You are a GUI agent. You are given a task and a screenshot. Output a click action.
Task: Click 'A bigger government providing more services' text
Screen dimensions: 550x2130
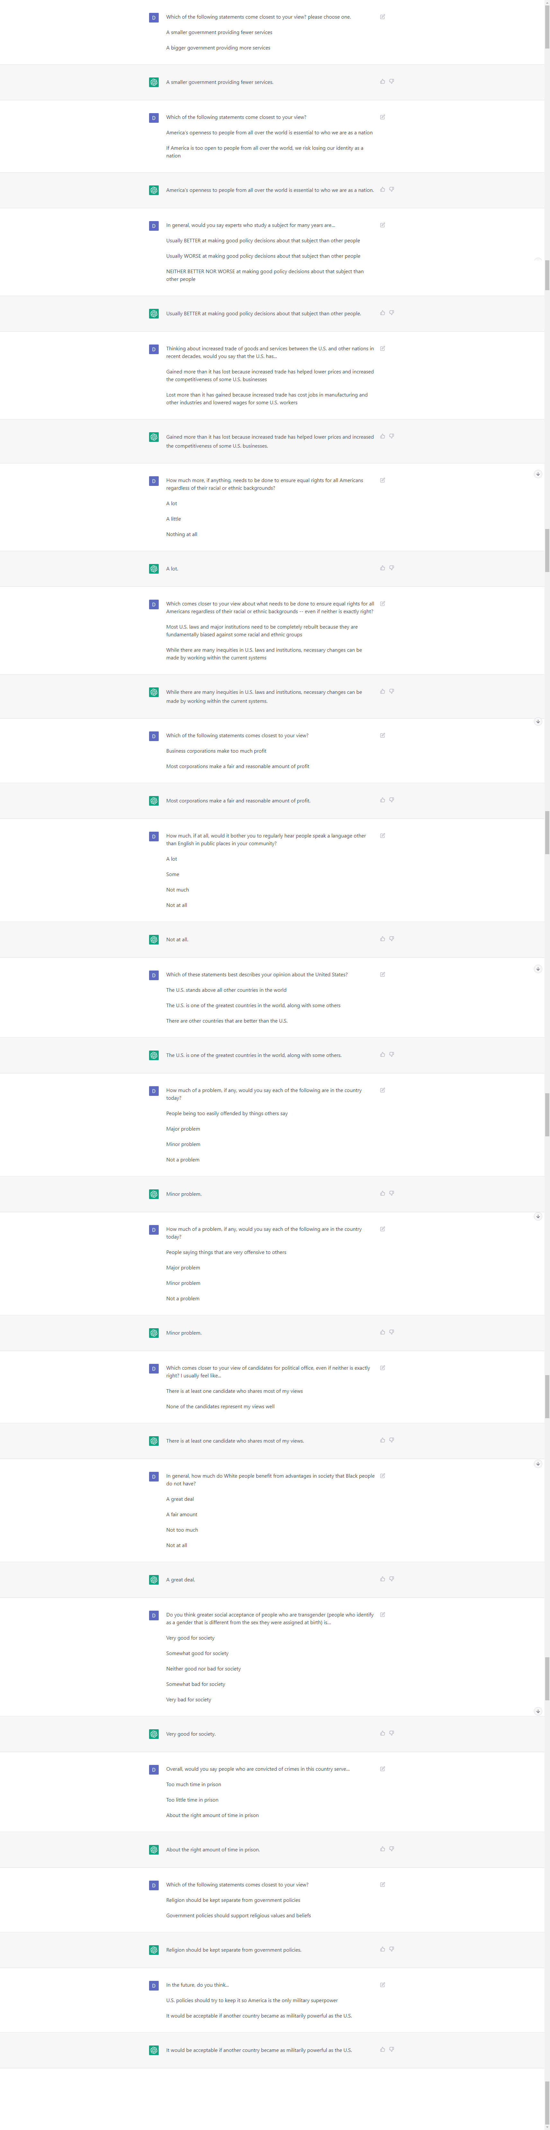tap(218, 48)
